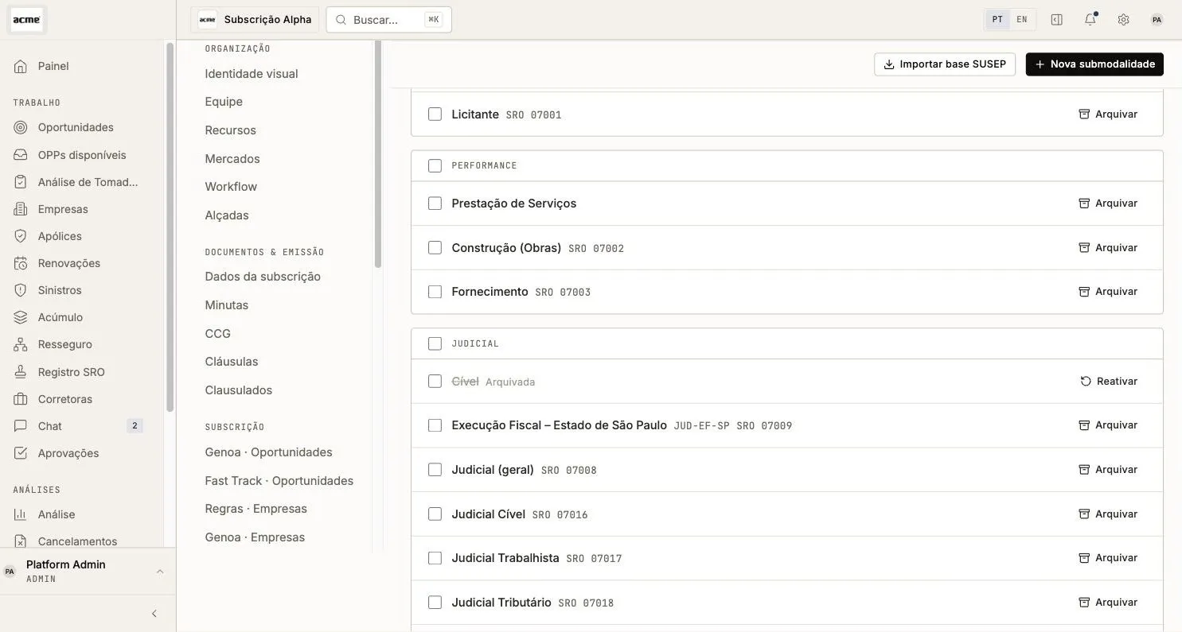Viewport: 1182px width, 632px height.
Task: Open settings gear icon in top bar
Action: coord(1123,20)
